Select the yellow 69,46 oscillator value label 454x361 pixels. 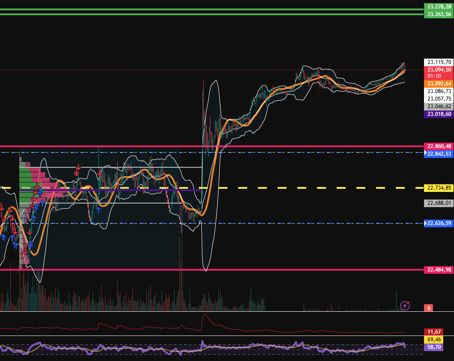(433, 340)
